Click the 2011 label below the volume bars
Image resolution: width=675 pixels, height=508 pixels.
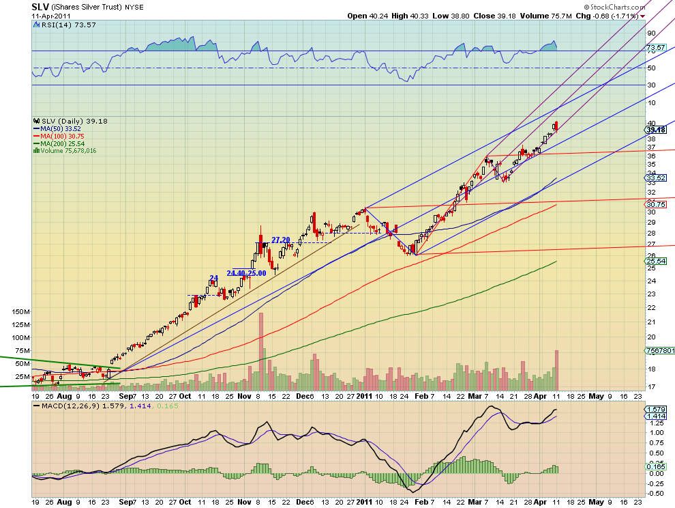coord(364,396)
